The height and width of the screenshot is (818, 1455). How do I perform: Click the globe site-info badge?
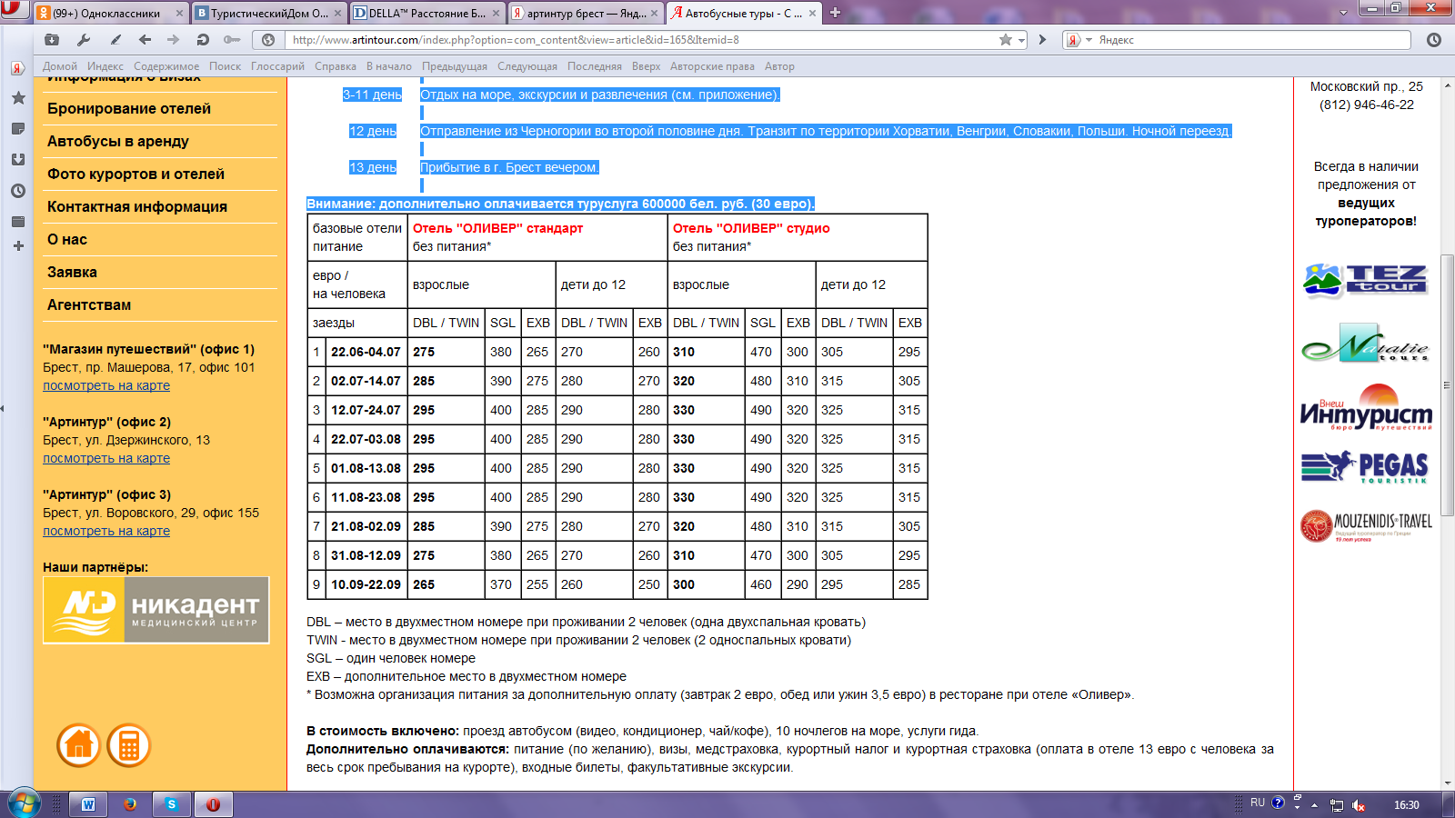[268, 40]
